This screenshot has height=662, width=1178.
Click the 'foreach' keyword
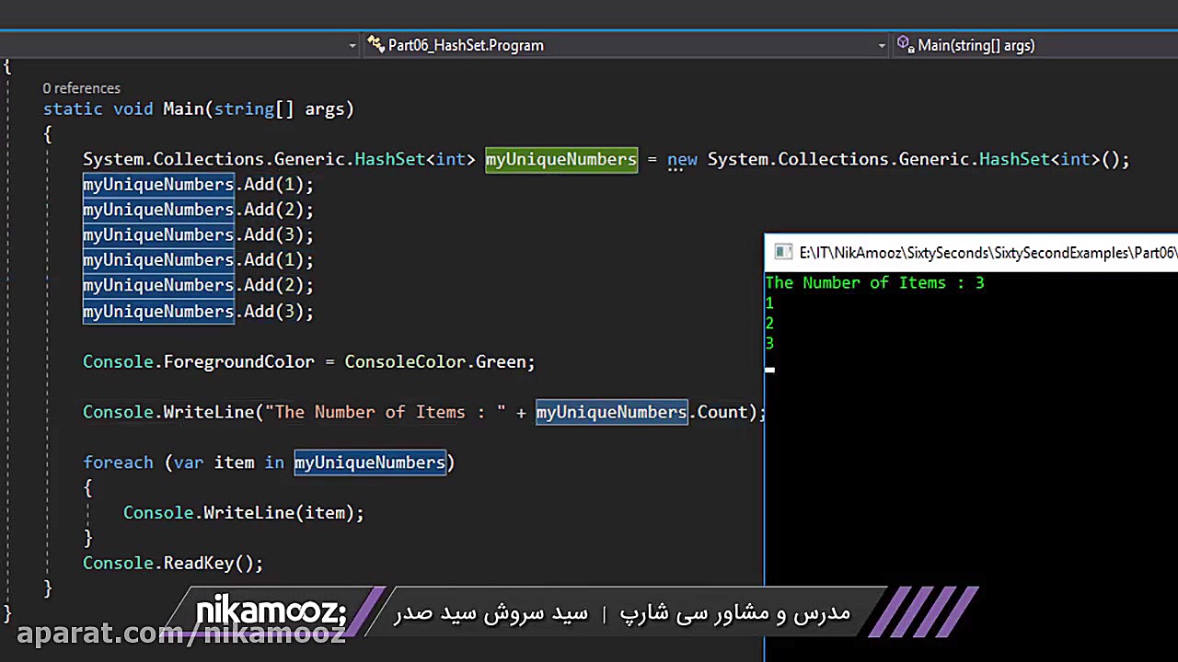click(118, 462)
